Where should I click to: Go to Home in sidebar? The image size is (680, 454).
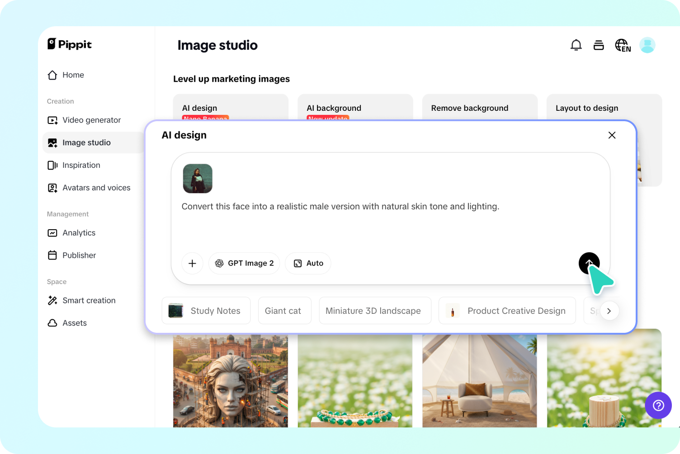(x=73, y=75)
